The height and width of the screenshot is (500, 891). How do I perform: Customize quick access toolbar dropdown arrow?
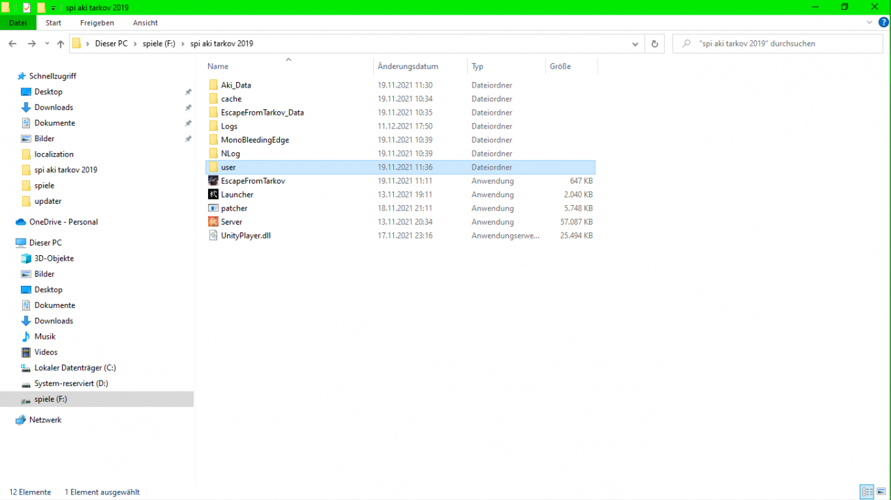click(53, 8)
